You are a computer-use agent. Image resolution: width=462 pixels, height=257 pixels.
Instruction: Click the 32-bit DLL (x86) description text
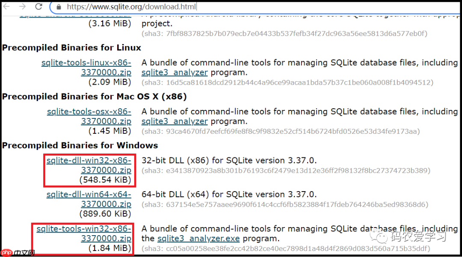pos(229,160)
